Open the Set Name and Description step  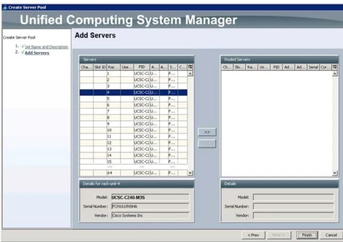coord(46,47)
